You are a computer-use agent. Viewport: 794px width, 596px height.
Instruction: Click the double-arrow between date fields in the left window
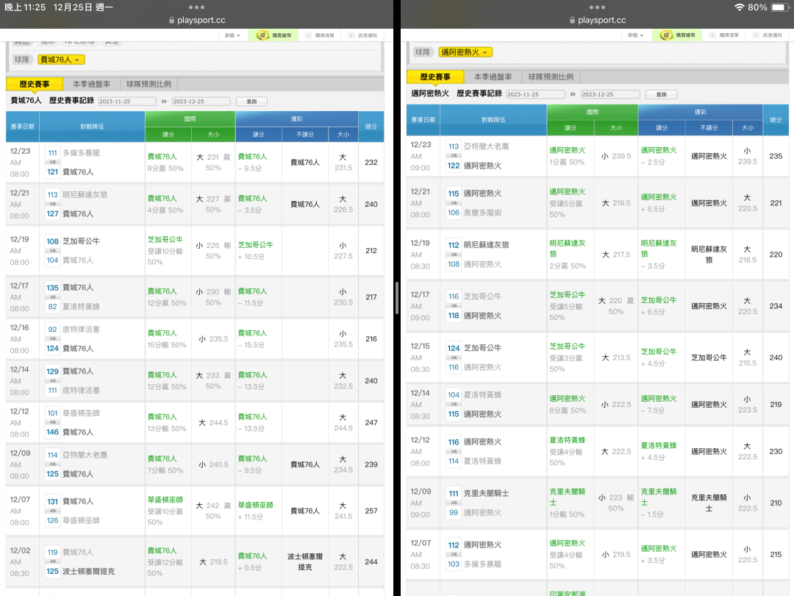tap(164, 102)
